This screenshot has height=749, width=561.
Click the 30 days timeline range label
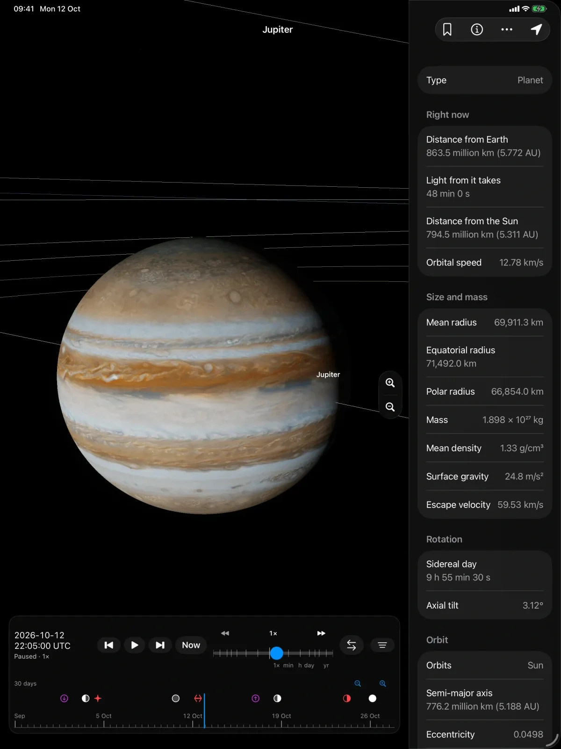pyautogui.click(x=25, y=683)
